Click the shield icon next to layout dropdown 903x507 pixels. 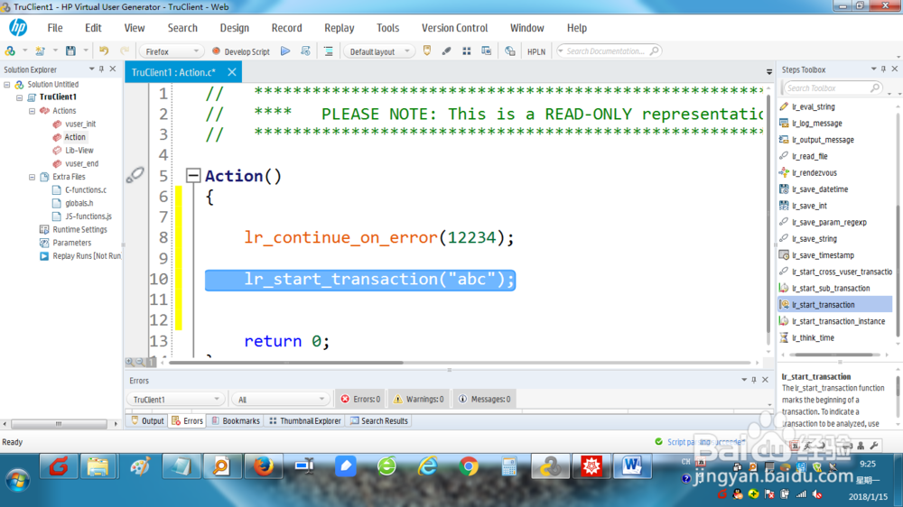tap(427, 51)
